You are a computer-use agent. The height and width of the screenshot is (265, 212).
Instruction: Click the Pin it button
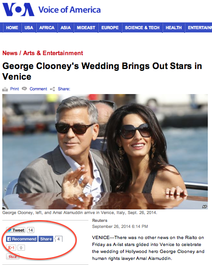(x=12, y=257)
